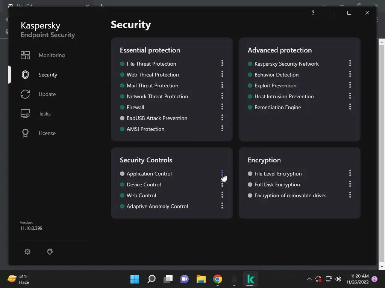
Task: Select Remediation Engine label
Action: [278, 107]
